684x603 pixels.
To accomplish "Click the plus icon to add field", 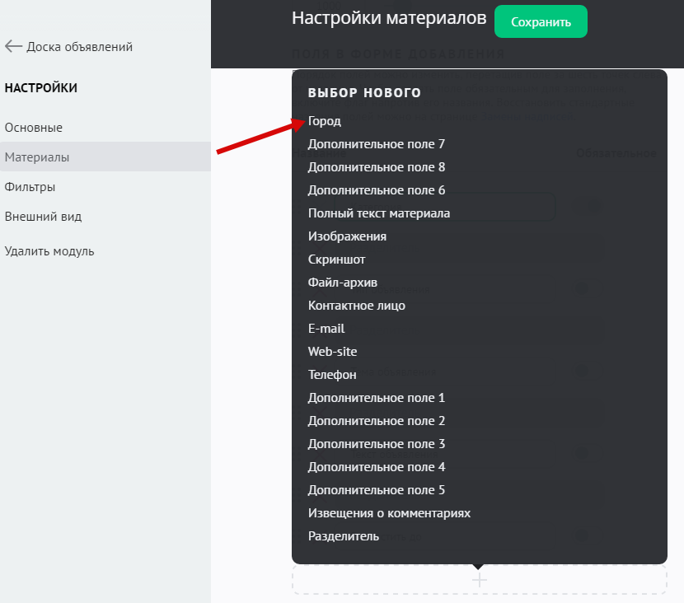I will coord(479,580).
